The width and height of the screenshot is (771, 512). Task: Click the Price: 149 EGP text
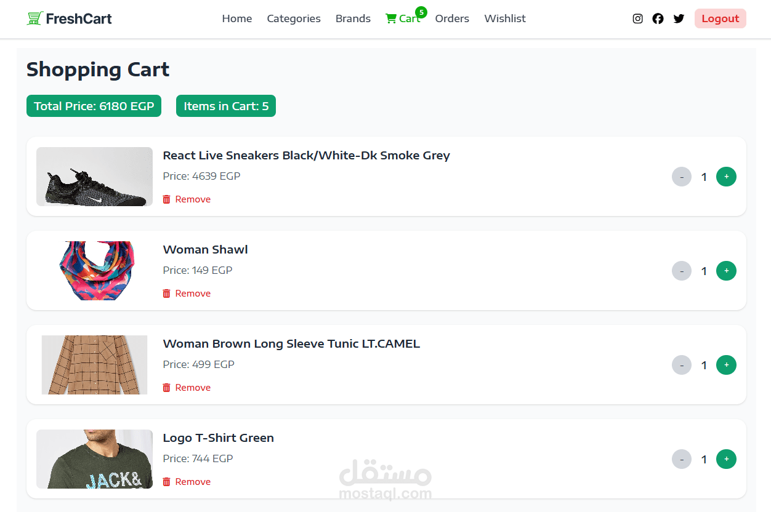pyautogui.click(x=198, y=270)
